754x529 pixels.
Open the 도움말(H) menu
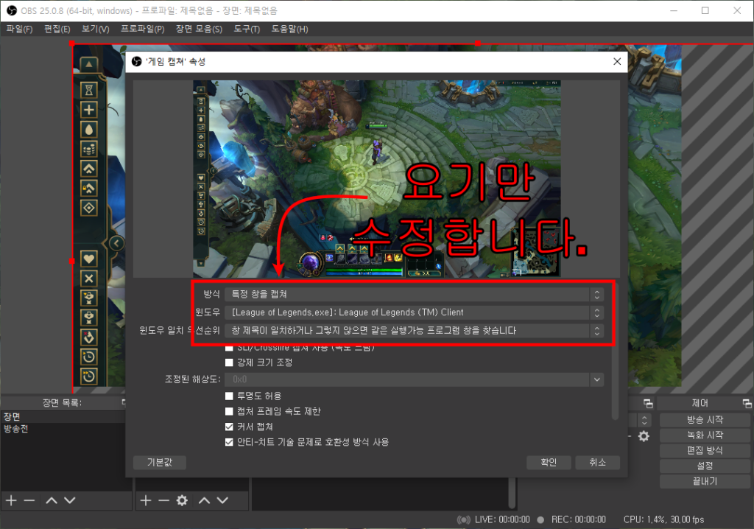pyautogui.click(x=289, y=29)
